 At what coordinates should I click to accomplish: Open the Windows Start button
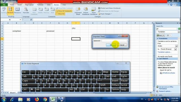coord(4,99)
